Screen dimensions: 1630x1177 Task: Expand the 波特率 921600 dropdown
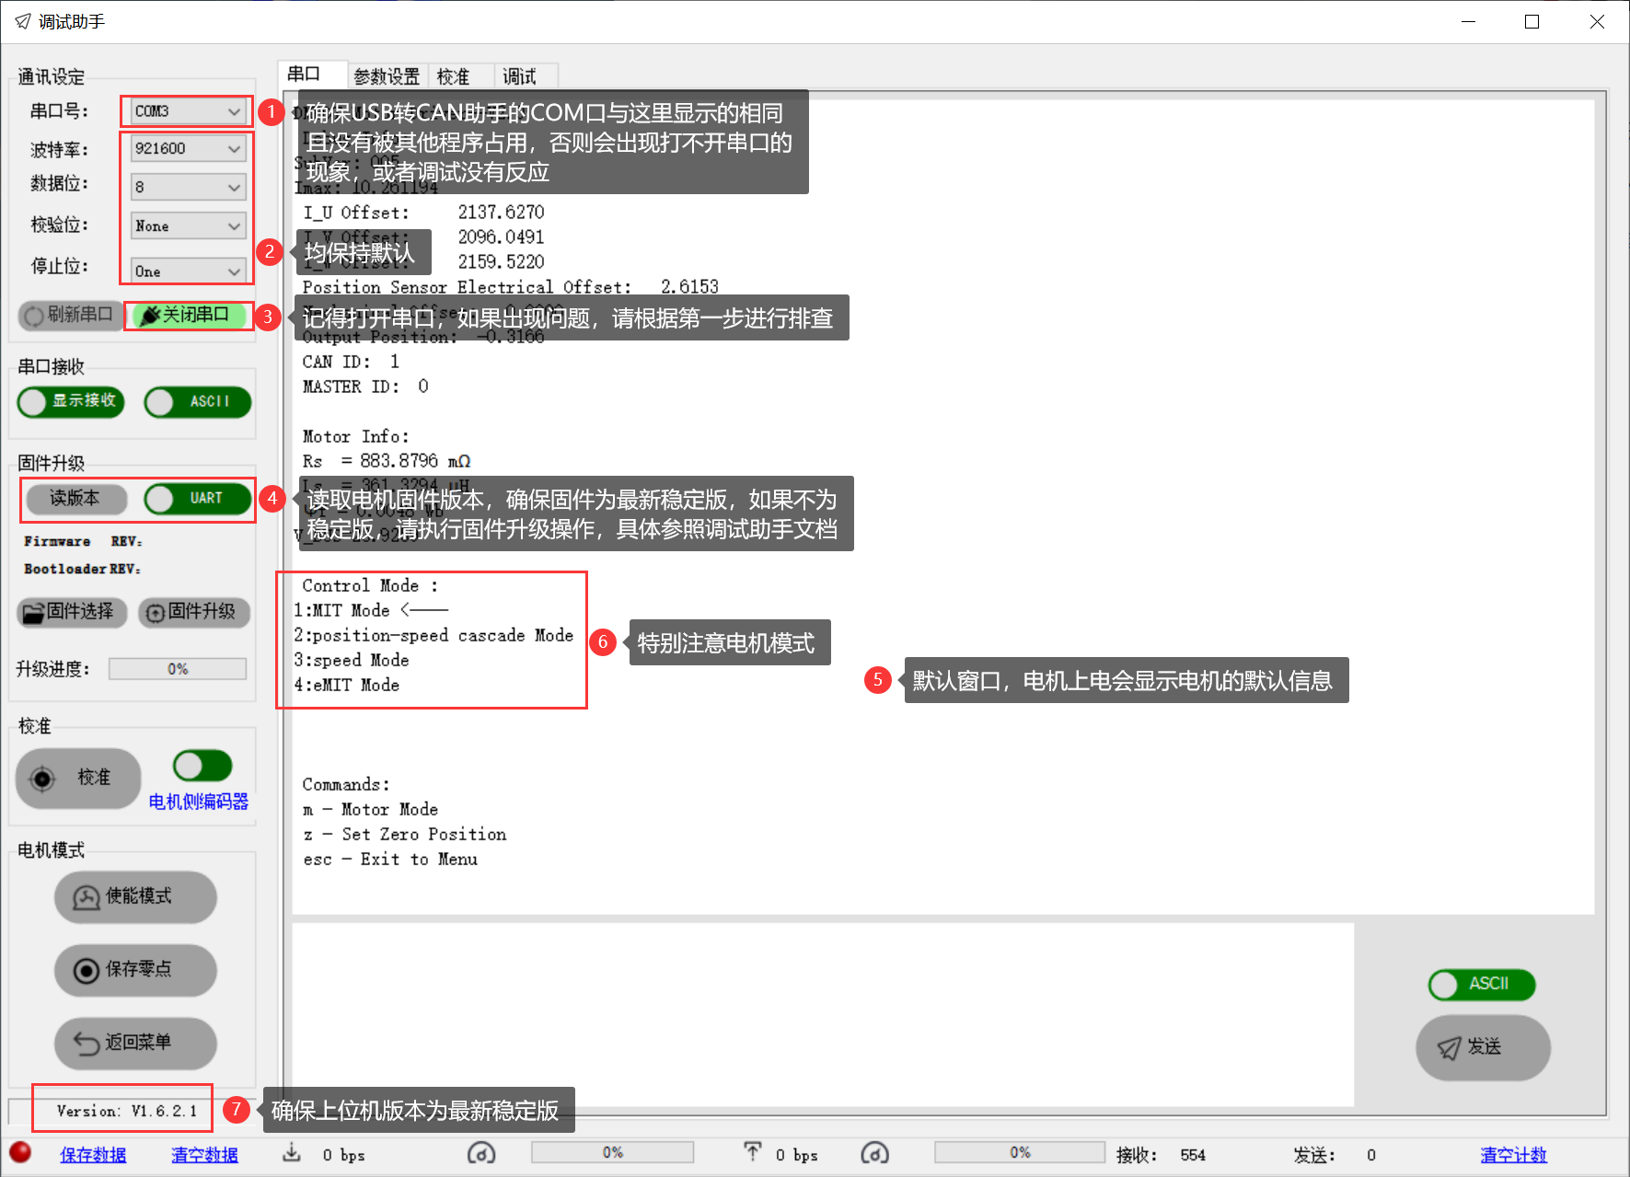(188, 148)
